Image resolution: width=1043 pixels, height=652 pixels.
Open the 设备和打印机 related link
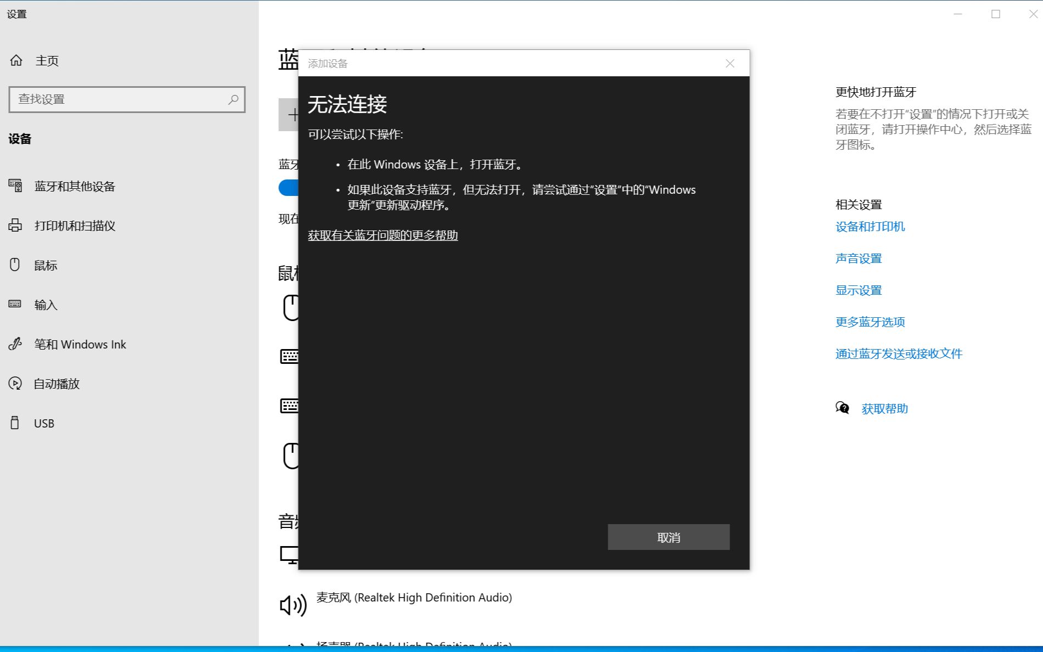(x=870, y=226)
